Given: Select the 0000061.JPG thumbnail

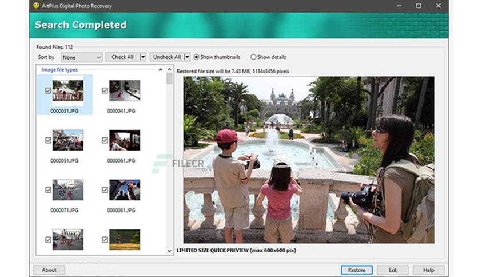Looking at the screenshot, I should point(124,140).
